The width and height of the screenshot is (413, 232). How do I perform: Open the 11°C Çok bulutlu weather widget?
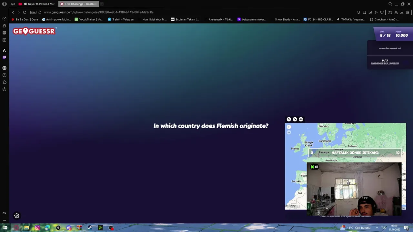click(356, 228)
